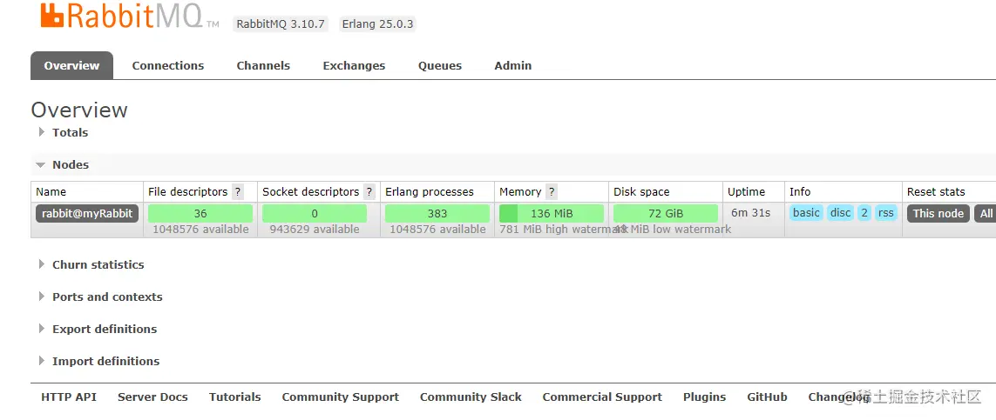
Task: Reset stats for This node
Action: (938, 214)
